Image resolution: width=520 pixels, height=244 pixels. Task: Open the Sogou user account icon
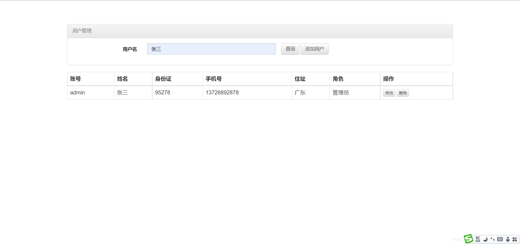click(x=508, y=239)
